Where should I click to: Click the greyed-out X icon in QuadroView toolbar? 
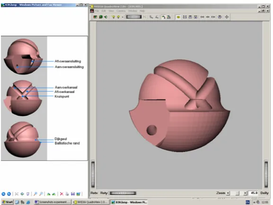[x=144, y=17]
